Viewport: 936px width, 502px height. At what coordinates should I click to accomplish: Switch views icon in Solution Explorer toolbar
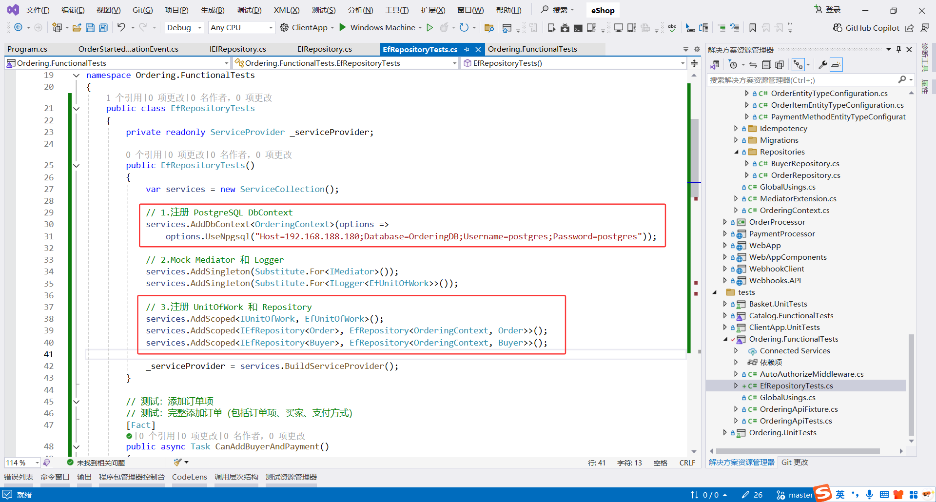715,64
